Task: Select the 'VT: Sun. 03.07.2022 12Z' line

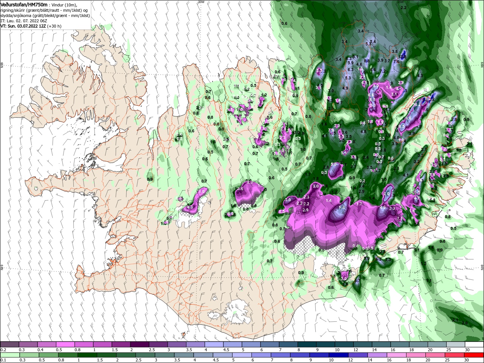Action: pyautogui.click(x=23, y=26)
